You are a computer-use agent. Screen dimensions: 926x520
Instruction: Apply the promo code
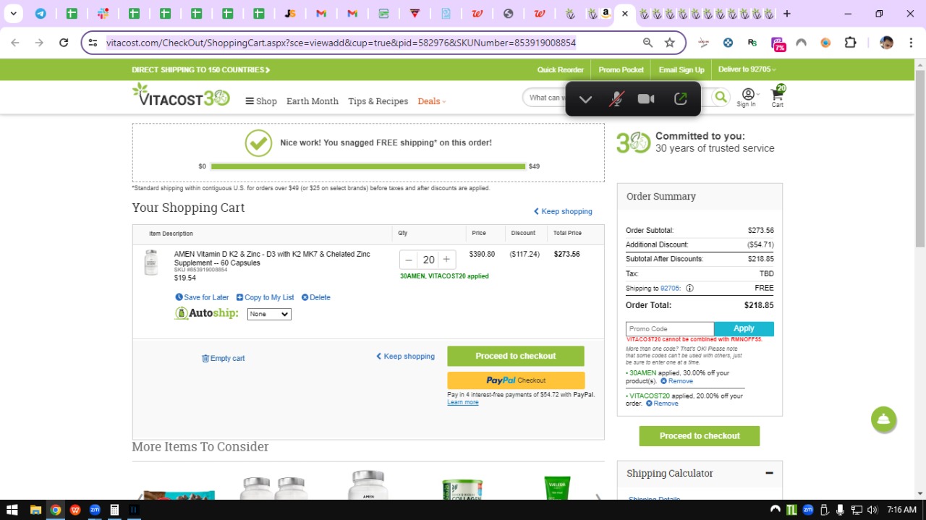point(744,328)
